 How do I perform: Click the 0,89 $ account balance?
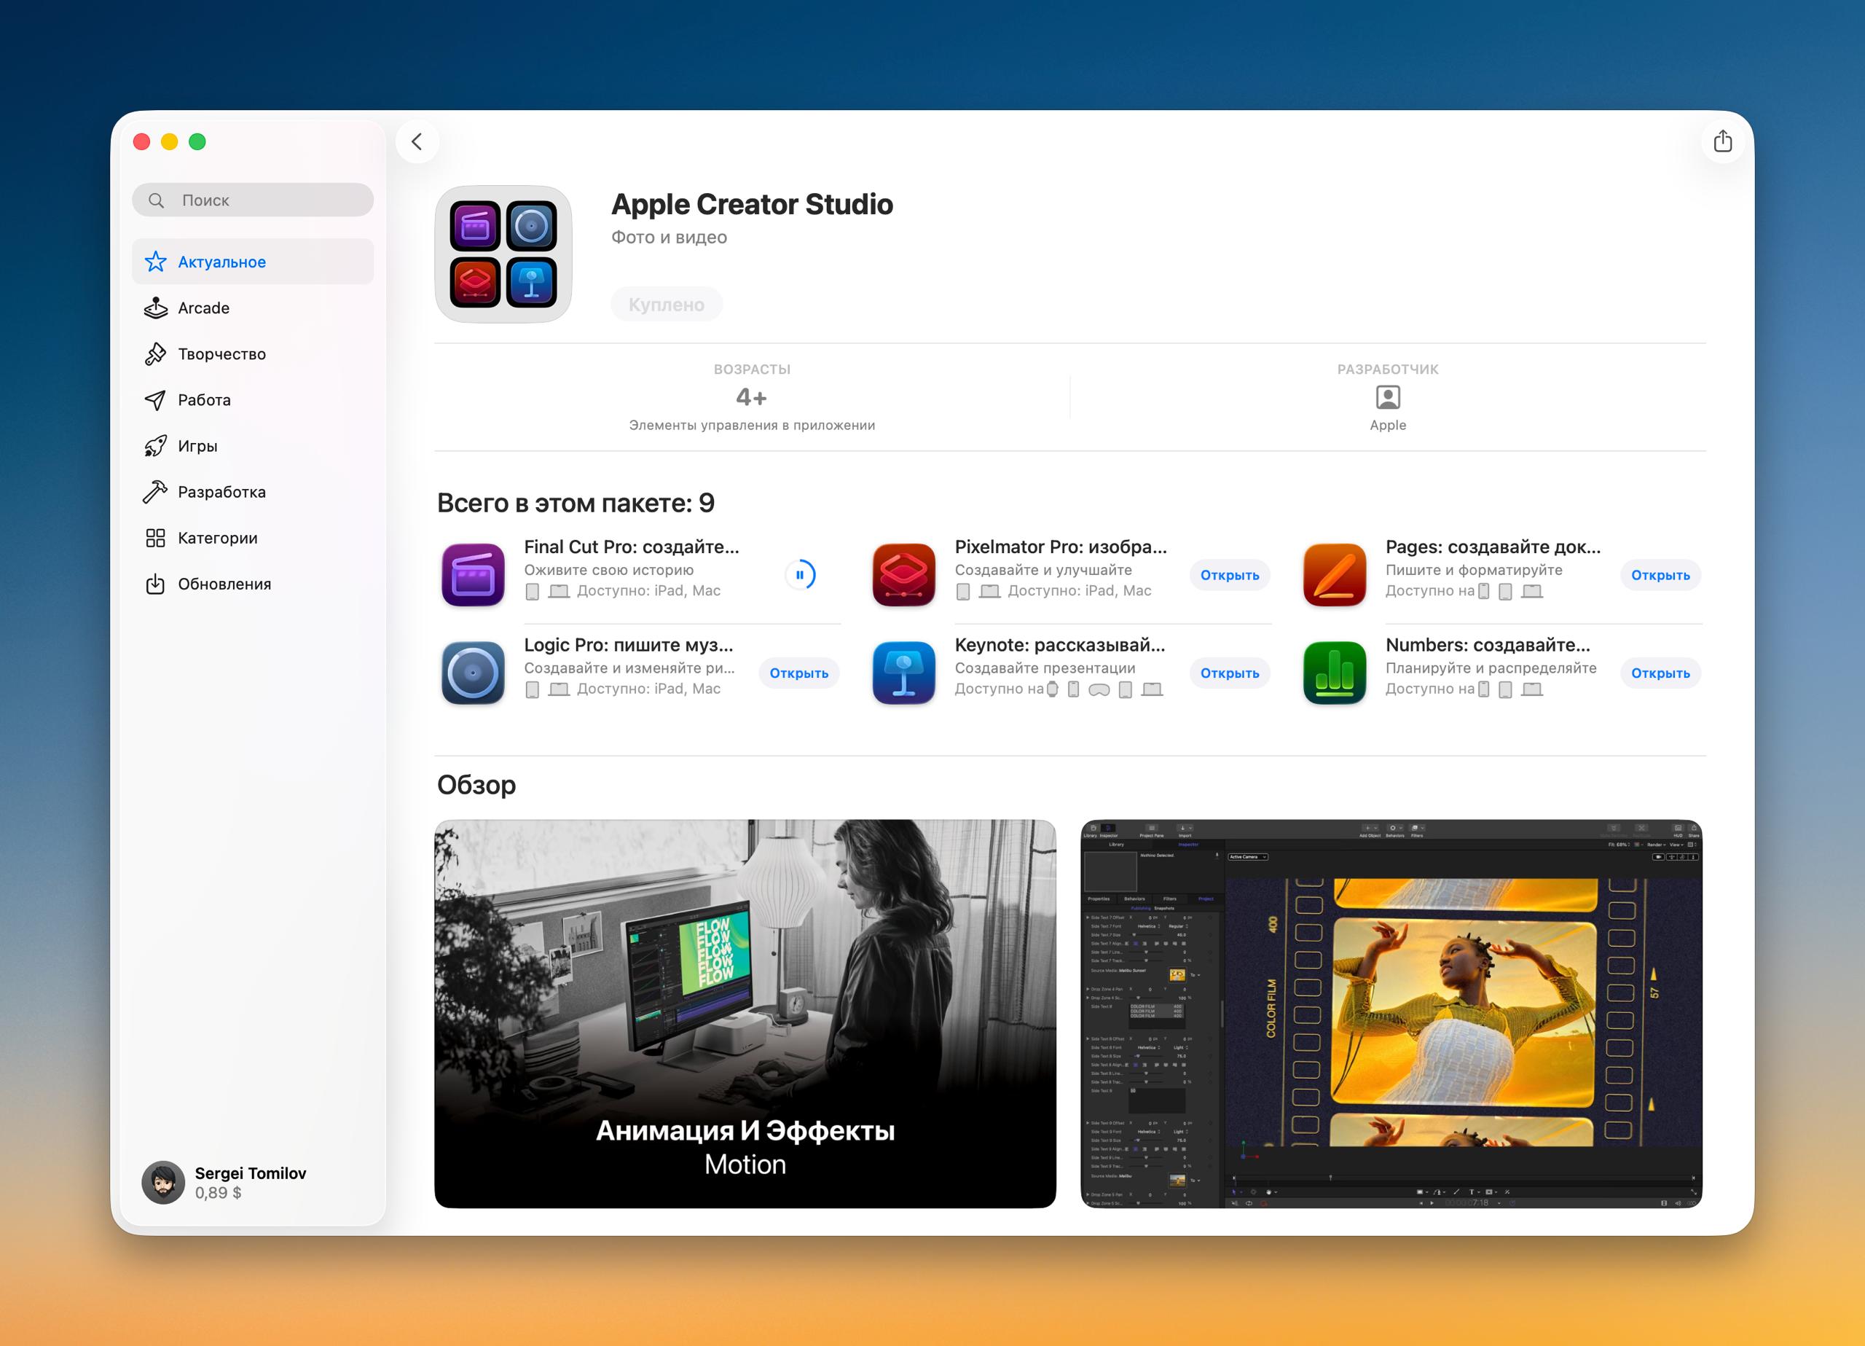218,1193
